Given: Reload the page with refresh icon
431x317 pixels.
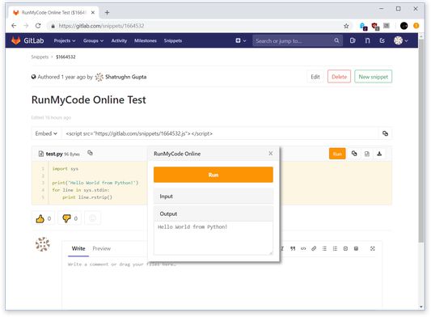Looking at the screenshot, I should pyautogui.click(x=38, y=26).
